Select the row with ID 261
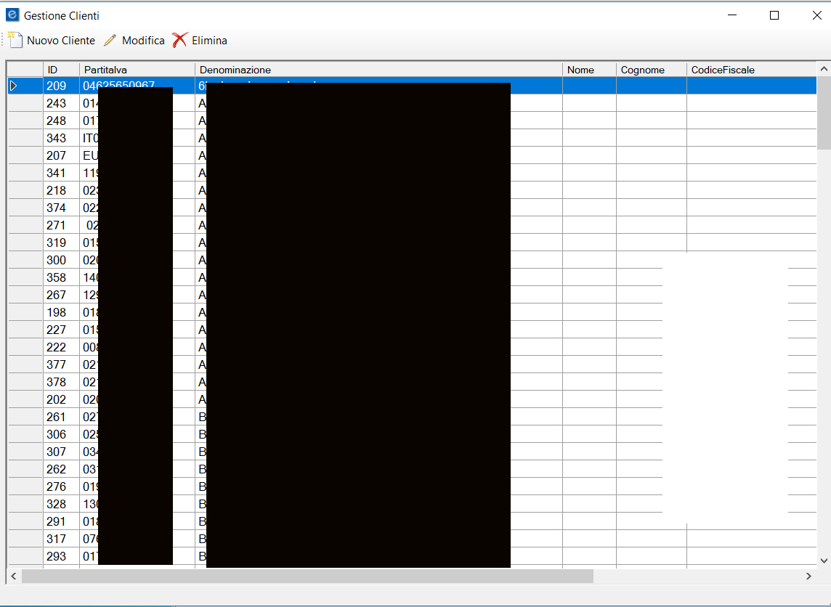Image resolution: width=831 pixels, height=607 pixels. point(413,417)
